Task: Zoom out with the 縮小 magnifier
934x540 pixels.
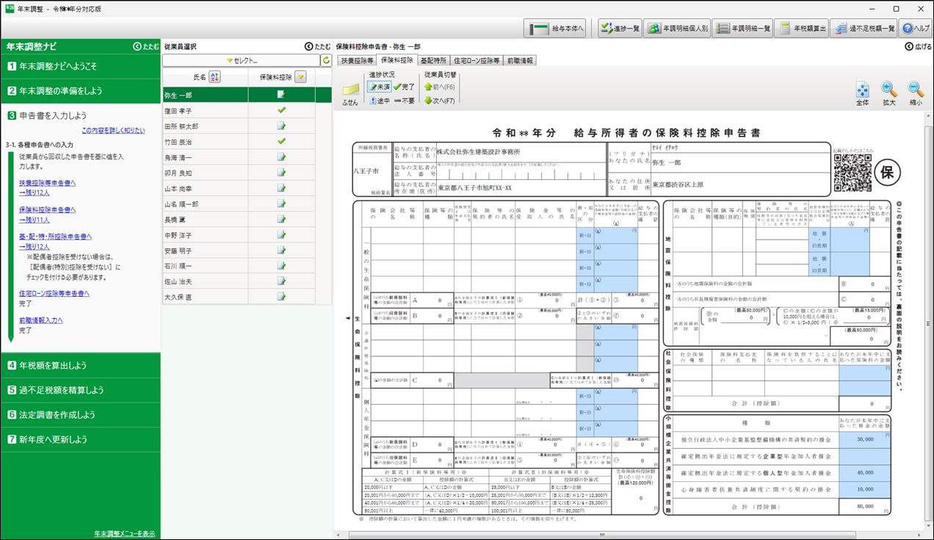Action: point(916,93)
